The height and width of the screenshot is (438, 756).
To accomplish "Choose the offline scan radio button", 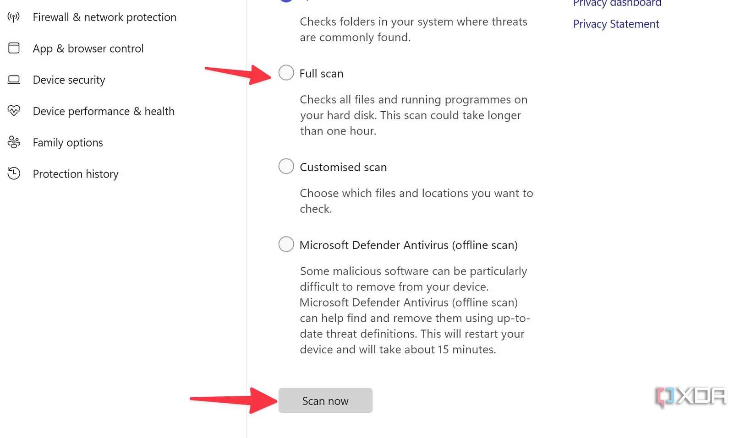I will pos(286,244).
